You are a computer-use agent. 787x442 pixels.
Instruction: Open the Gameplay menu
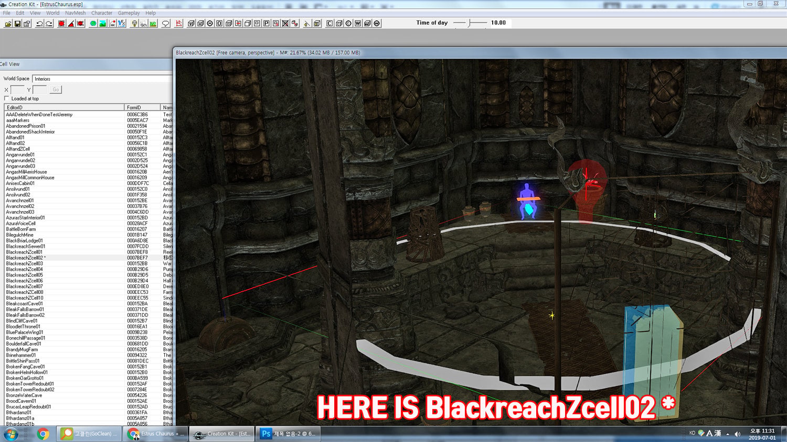coord(129,13)
